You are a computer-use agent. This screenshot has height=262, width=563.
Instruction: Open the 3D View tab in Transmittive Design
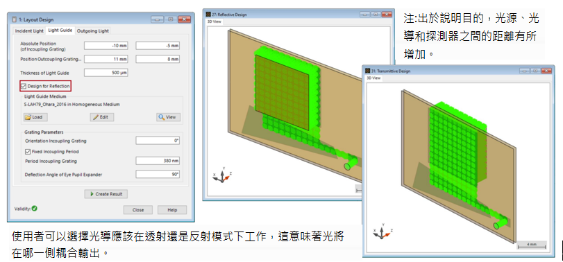point(373,78)
